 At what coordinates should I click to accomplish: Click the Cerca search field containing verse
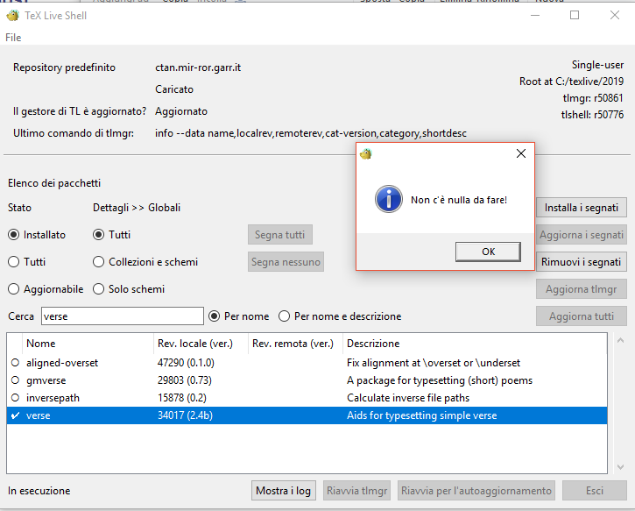(123, 316)
